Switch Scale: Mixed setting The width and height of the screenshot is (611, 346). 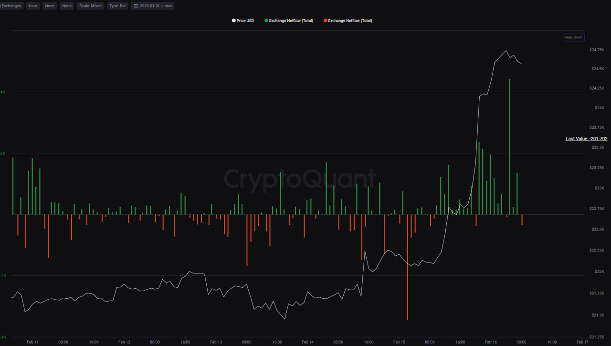click(90, 6)
